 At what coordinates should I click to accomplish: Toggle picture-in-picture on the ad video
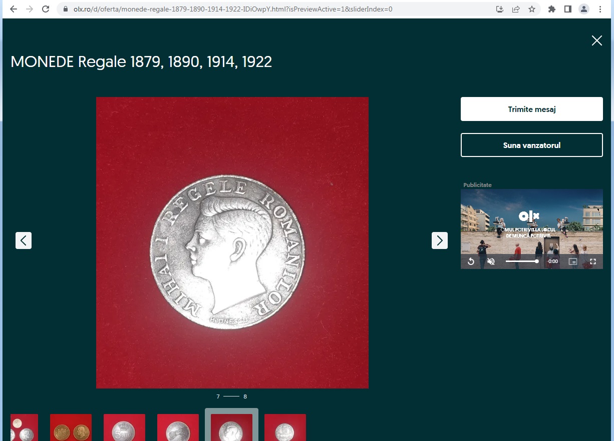click(x=573, y=261)
